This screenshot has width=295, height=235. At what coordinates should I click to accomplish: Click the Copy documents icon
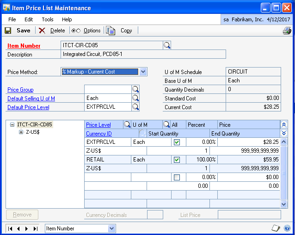pos(111,31)
